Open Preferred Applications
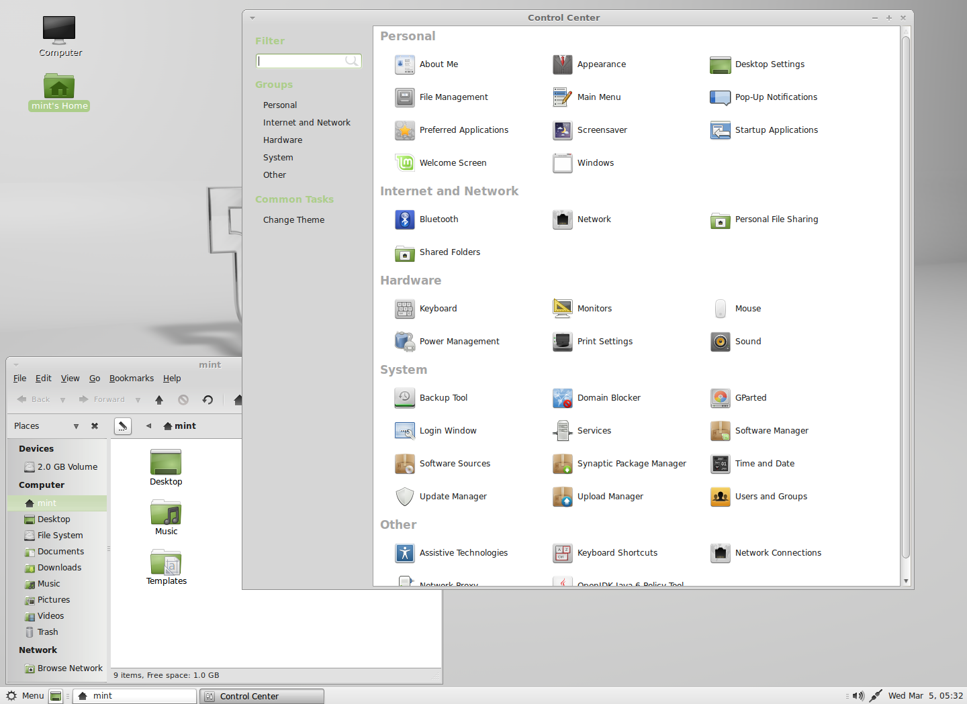This screenshot has width=967, height=704. pyautogui.click(x=452, y=130)
